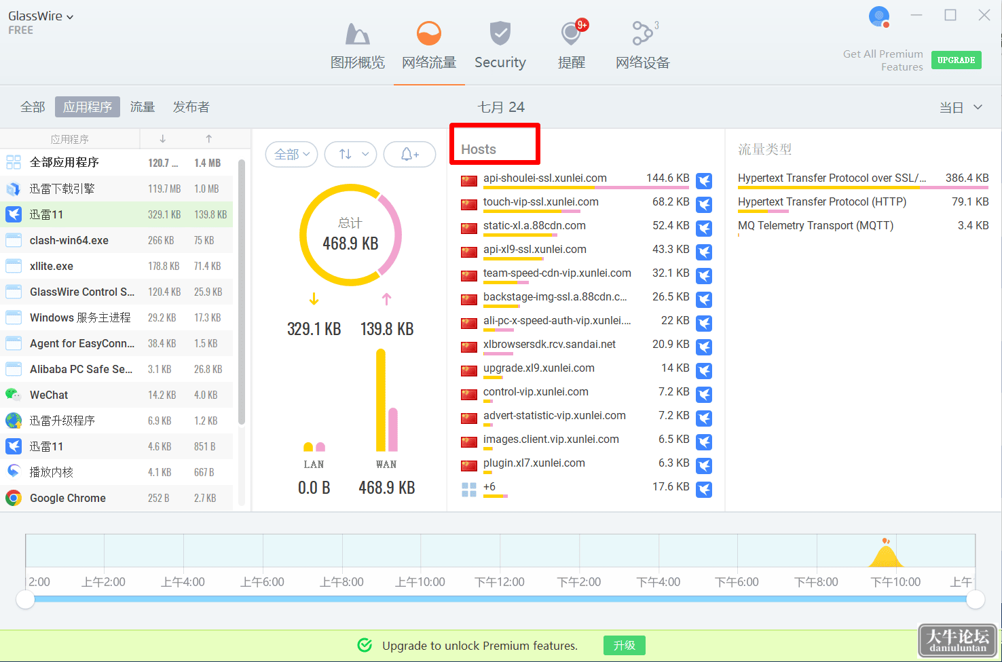The height and width of the screenshot is (662, 1002).
Task: Click the Google Chrome app icon
Action: pyautogui.click(x=14, y=498)
